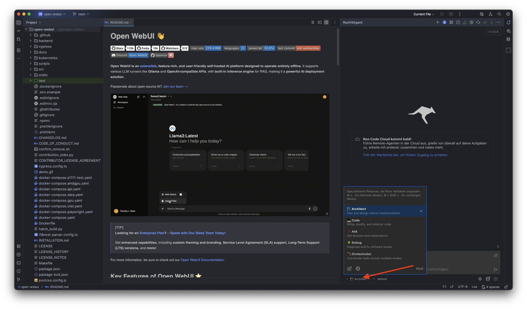Screen dimensions: 527x309
Task: Open IDE settings gear in title bar
Action: point(508,14)
